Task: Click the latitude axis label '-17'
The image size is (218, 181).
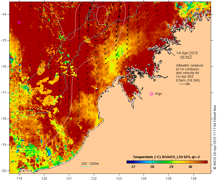Action: click(x=3, y=93)
